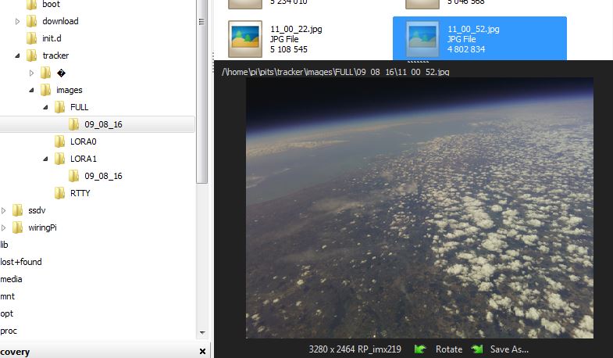Collapse the LORA1 folder arrow
Image resolution: width=613 pixels, height=358 pixels.
click(45, 159)
